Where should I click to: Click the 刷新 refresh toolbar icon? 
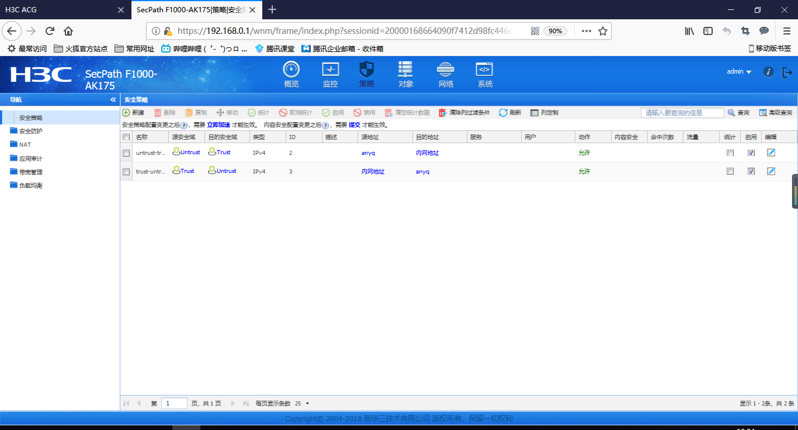(x=503, y=113)
